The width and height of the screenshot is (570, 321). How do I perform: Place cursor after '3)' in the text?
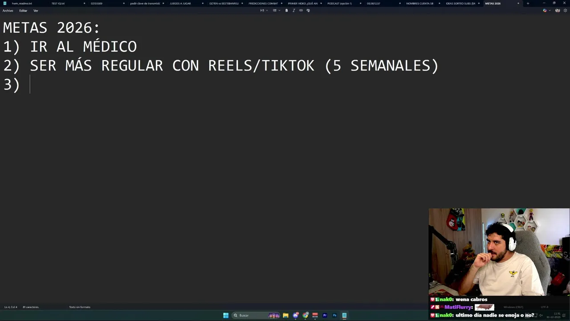coord(30,84)
